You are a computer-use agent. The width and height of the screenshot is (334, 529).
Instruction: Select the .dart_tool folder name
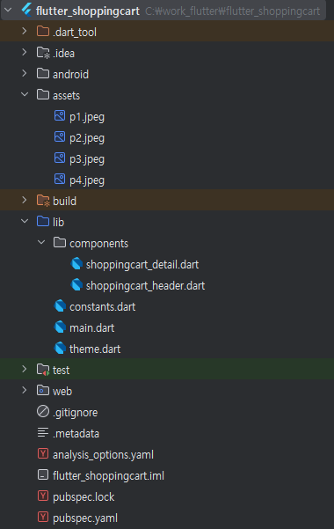[x=75, y=33]
